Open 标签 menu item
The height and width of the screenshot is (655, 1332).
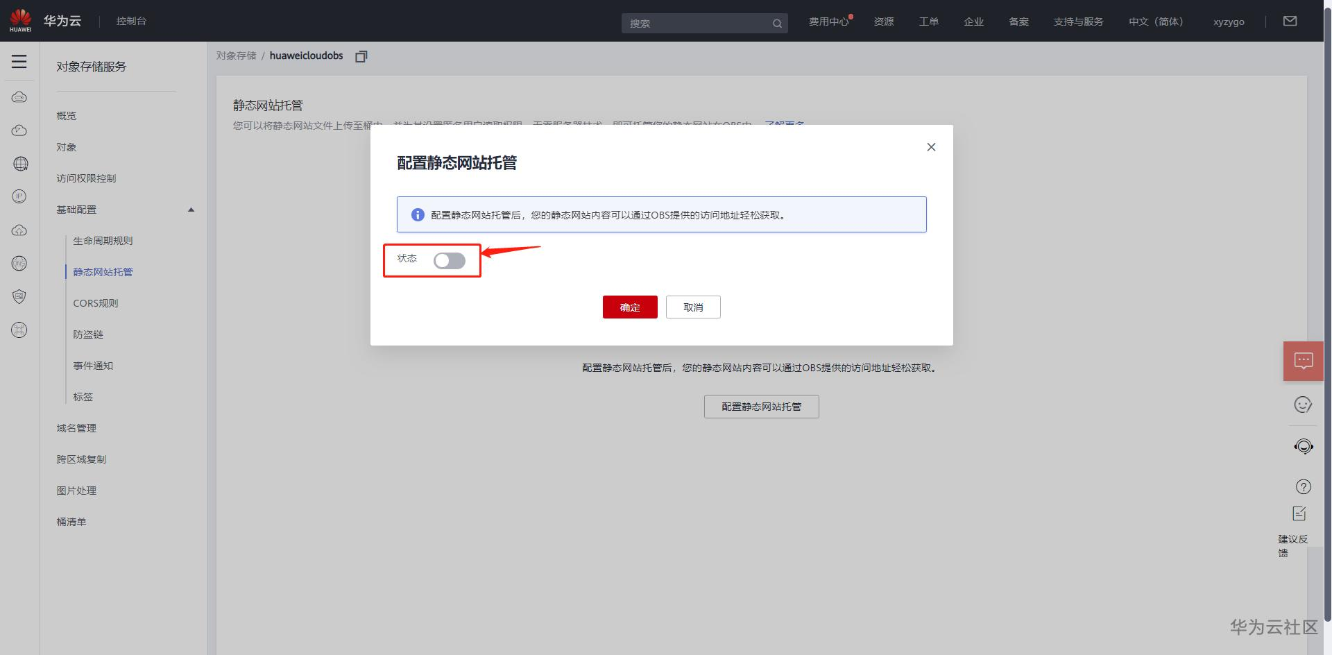pyautogui.click(x=83, y=397)
